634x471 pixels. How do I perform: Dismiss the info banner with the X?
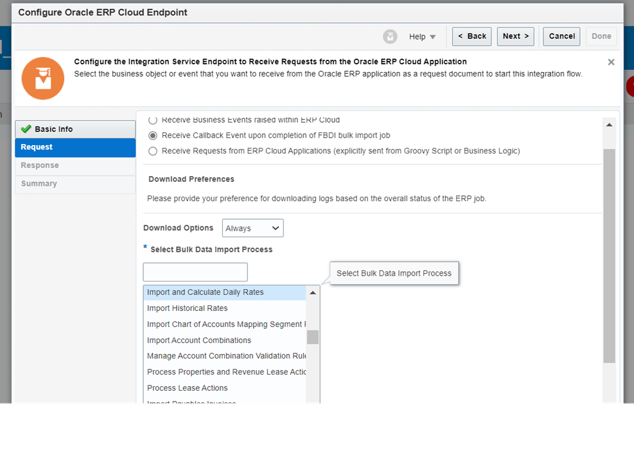pyautogui.click(x=611, y=62)
